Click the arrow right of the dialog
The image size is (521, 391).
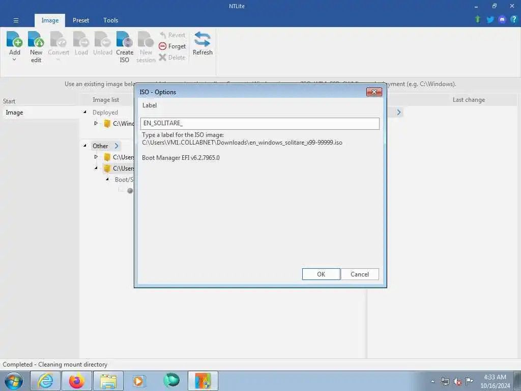[x=399, y=113]
